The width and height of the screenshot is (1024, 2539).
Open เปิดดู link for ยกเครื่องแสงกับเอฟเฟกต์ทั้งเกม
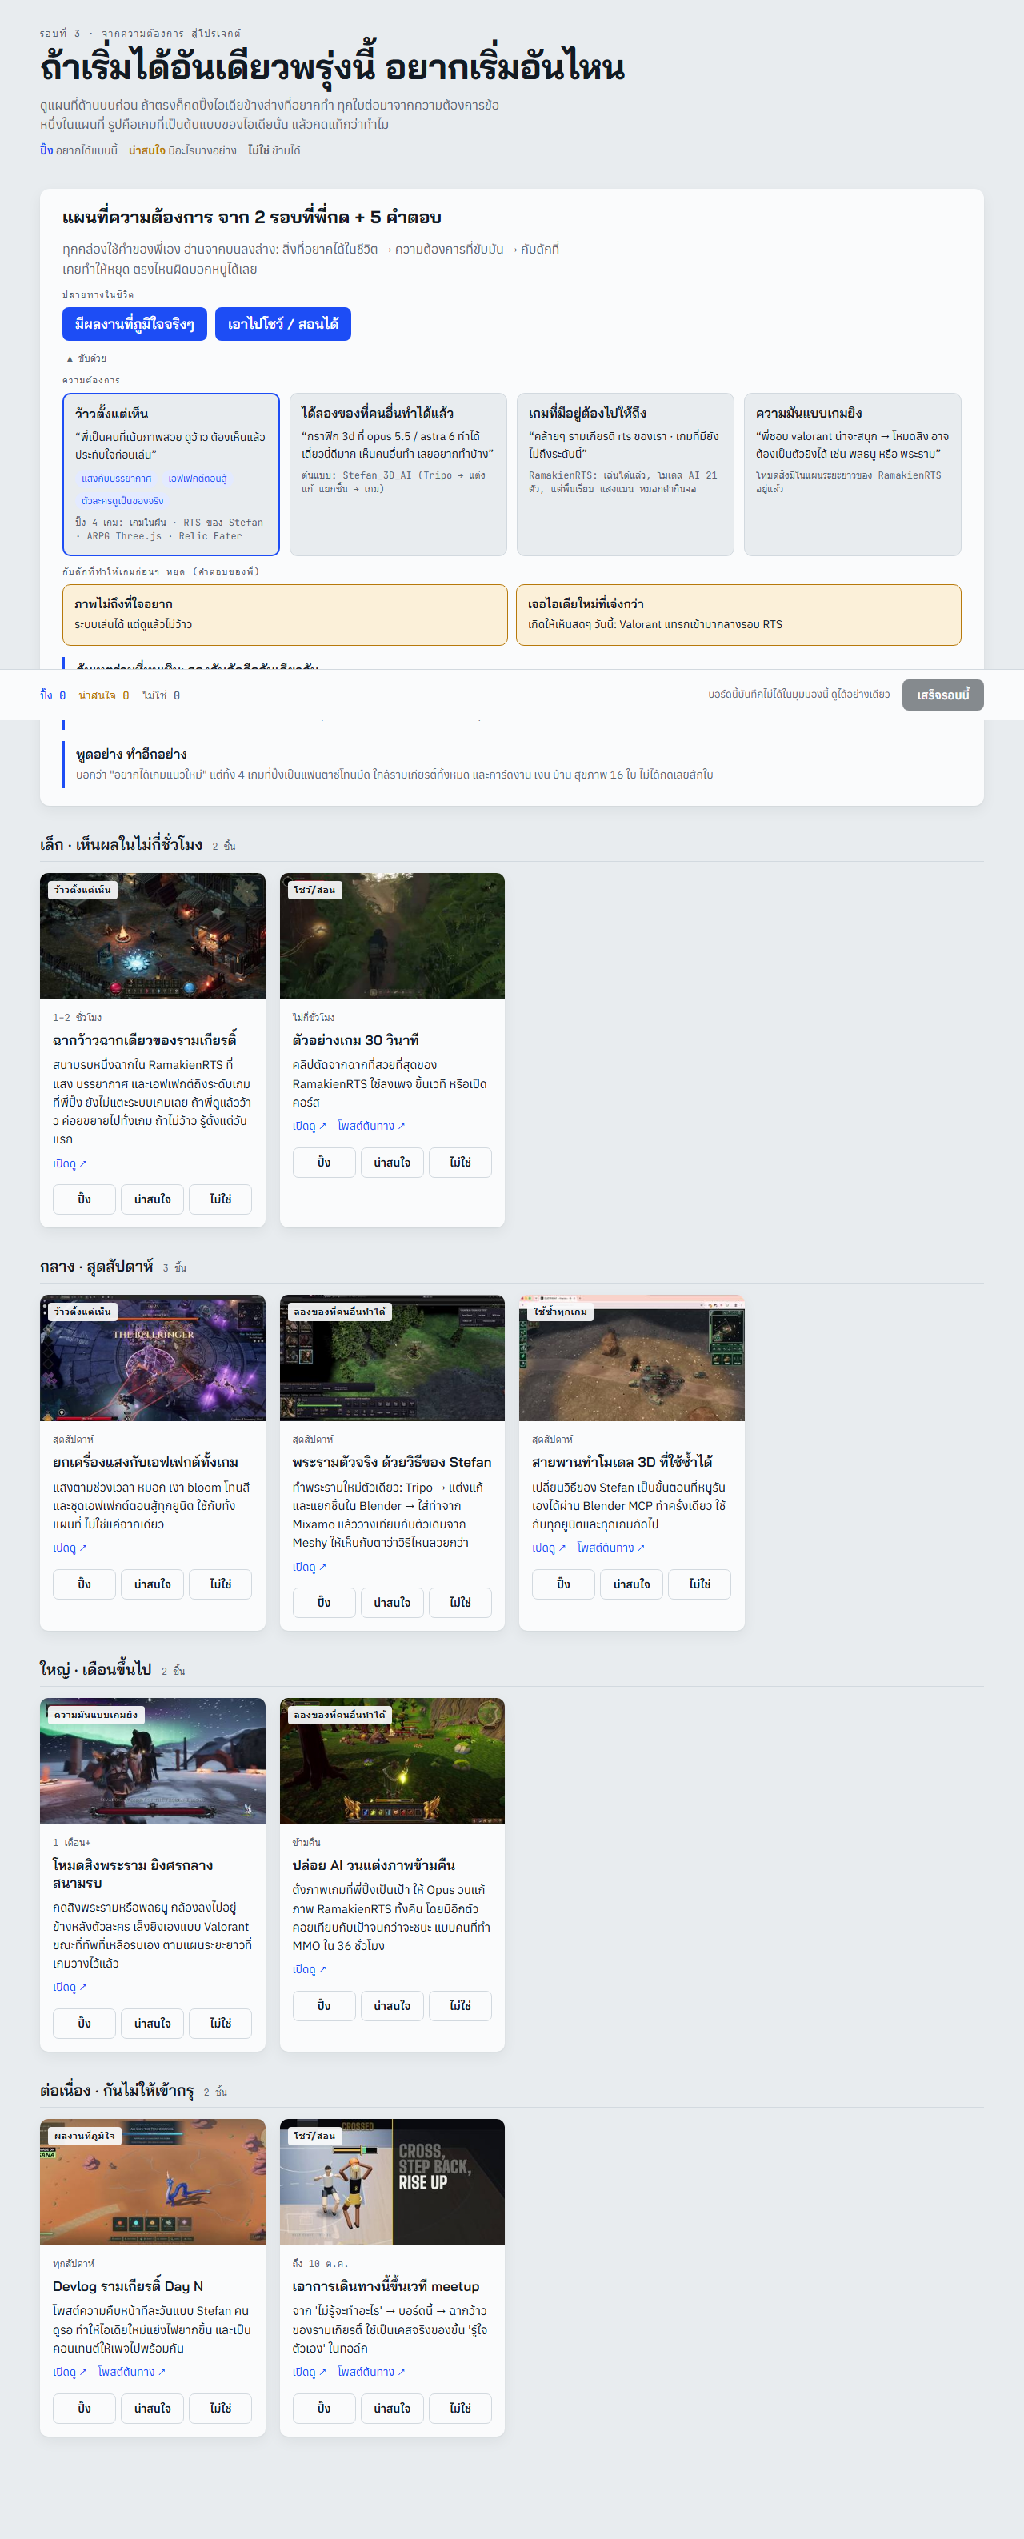tap(69, 1548)
